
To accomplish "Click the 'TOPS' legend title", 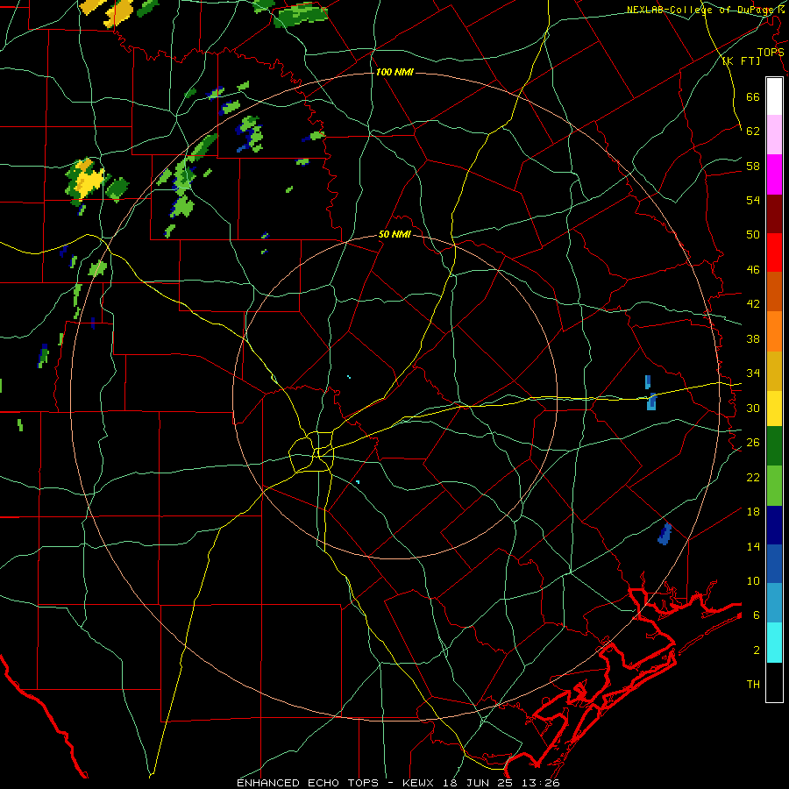I will click(771, 52).
